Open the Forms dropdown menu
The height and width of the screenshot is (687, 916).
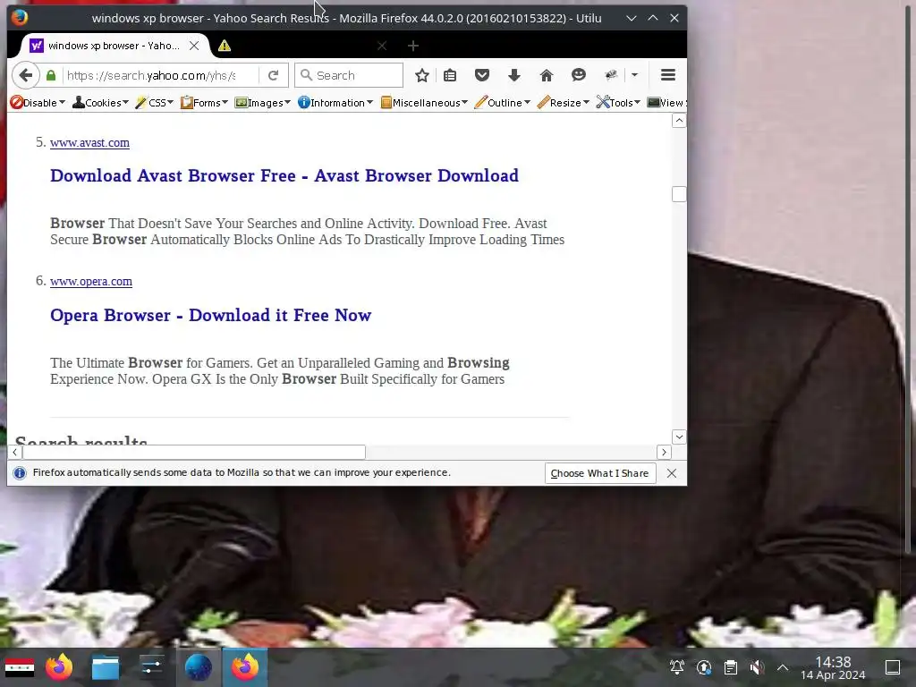pos(204,103)
